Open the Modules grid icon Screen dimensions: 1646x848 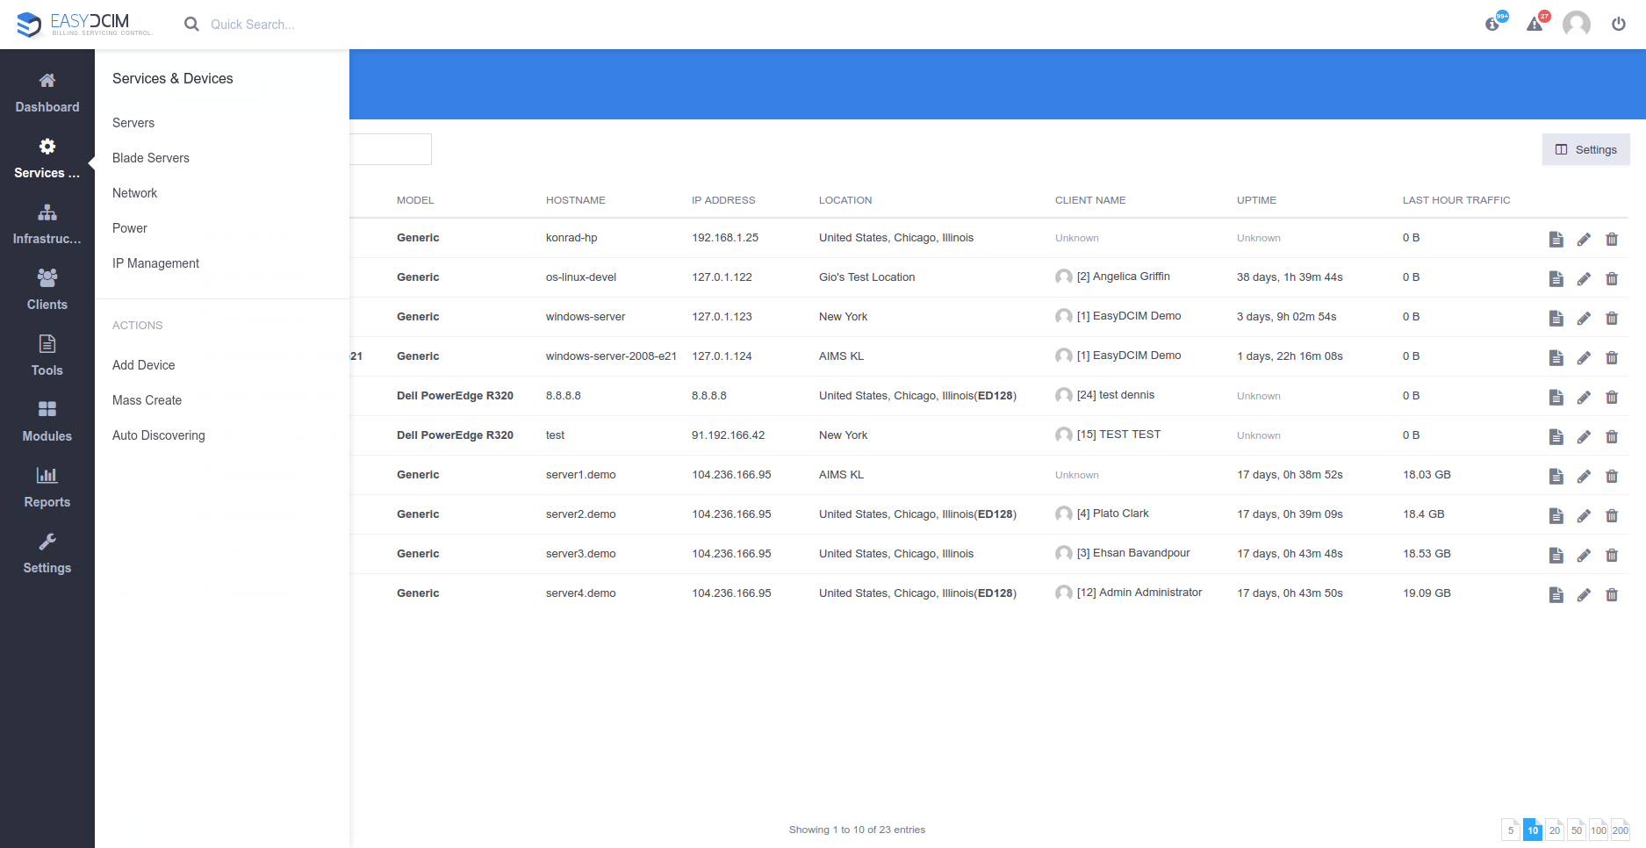tap(47, 410)
